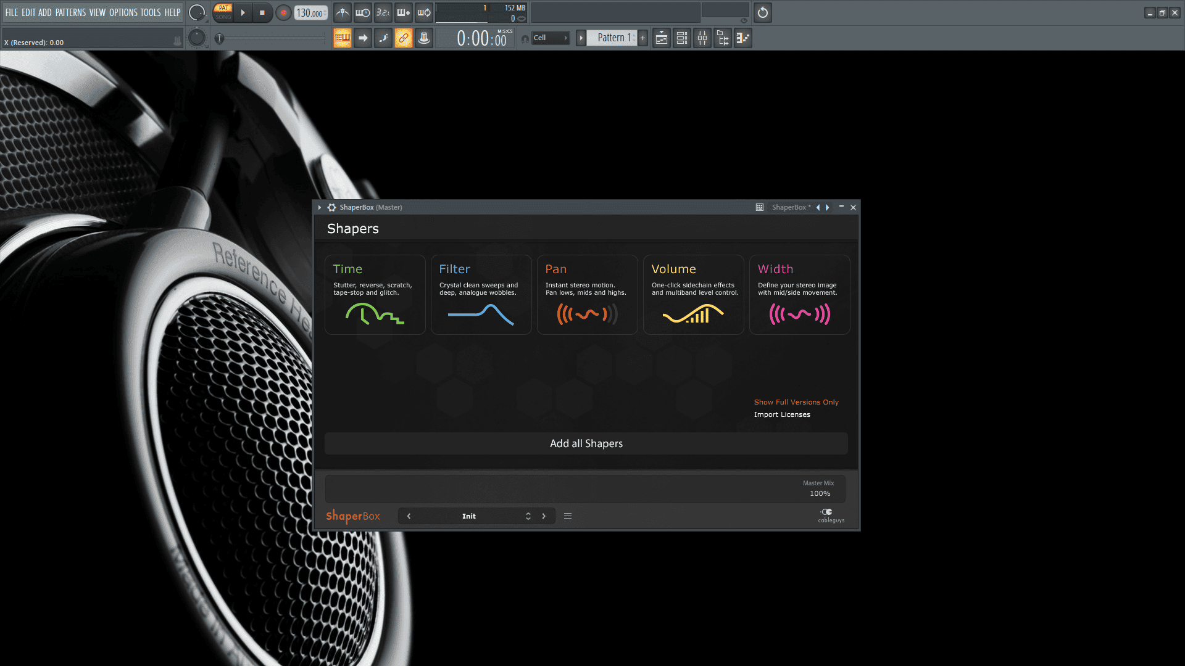The width and height of the screenshot is (1185, 666).
Task: Click the song position slider handle
Action: coord(219,39)
